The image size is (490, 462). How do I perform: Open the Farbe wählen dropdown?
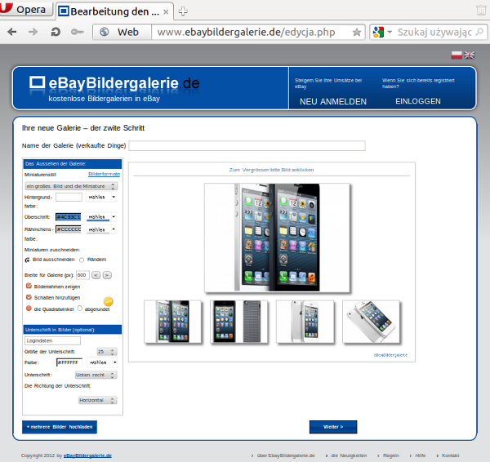[x=101, y=362]
